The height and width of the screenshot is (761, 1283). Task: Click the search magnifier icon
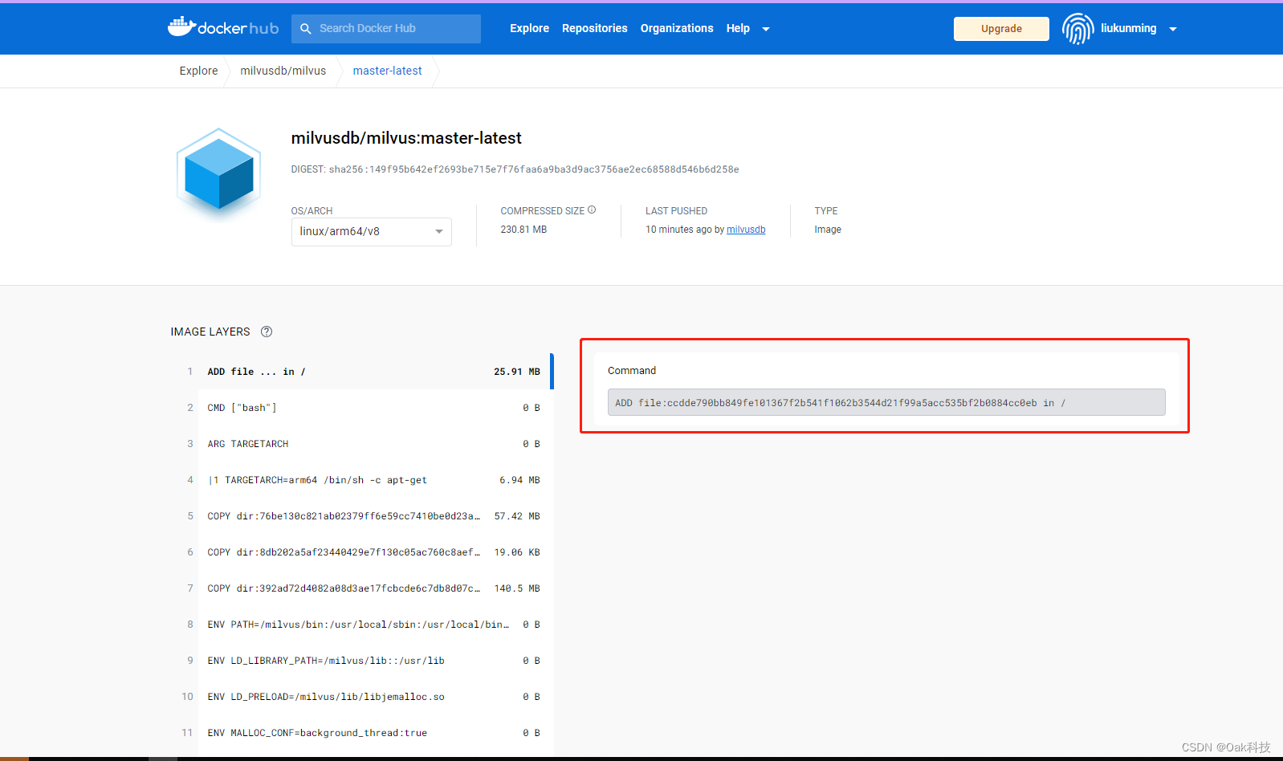click(x=306, y=29)
